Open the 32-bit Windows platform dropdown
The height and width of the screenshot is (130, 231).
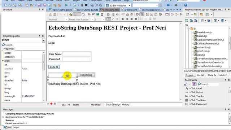point(130,5)
